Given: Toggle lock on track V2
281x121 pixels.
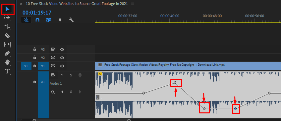Looking at the screenshot, I should 35,58.
